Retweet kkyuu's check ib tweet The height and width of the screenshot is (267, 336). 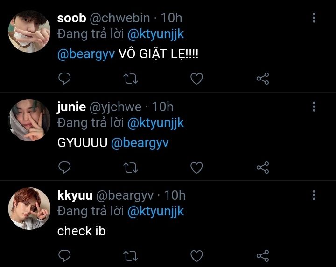(x=131, y=256)
